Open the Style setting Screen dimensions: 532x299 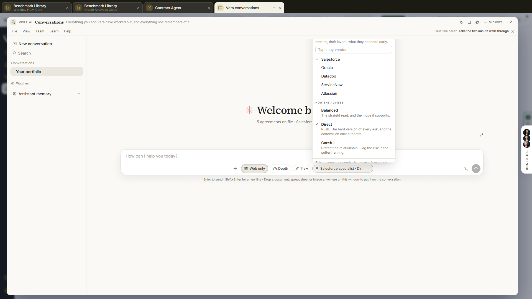(x=302, y=169)
